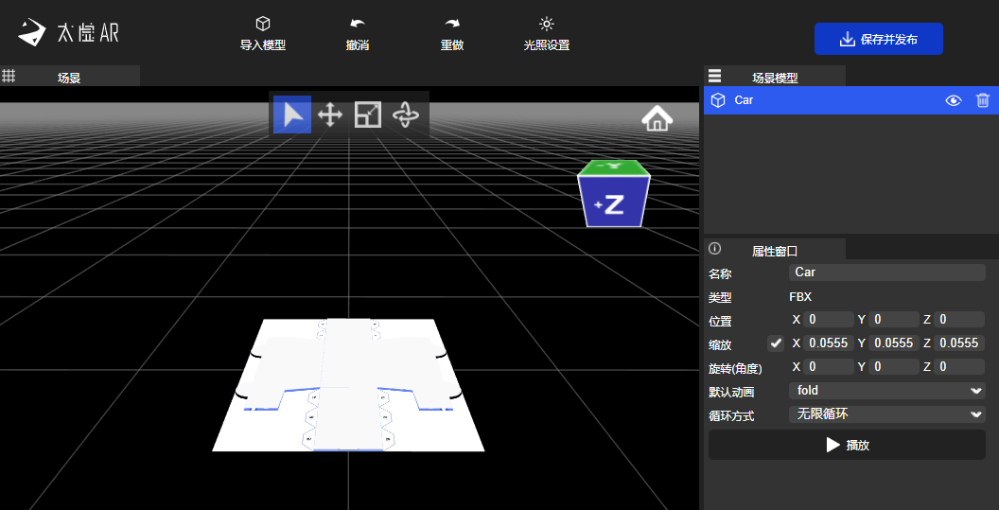Image resolution: width=999 pixels, height=510 pixels.
Task: Delete the Car model with trash icon
Action: pos(983,100)
